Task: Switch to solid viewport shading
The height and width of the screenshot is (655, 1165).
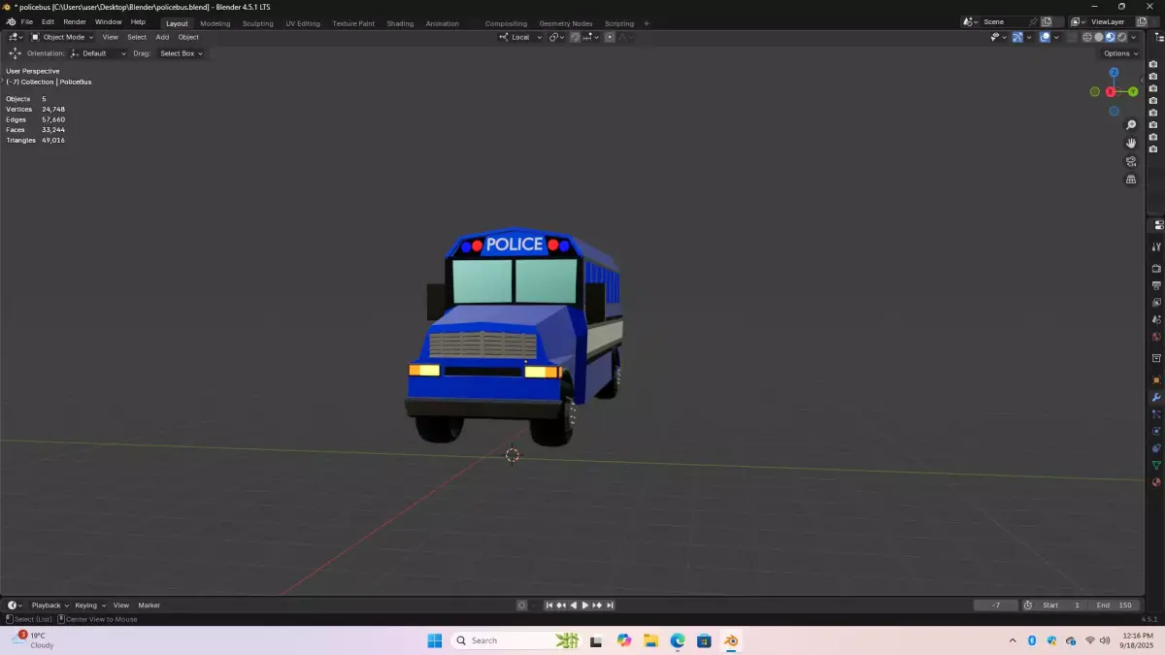Action: 1099,37
